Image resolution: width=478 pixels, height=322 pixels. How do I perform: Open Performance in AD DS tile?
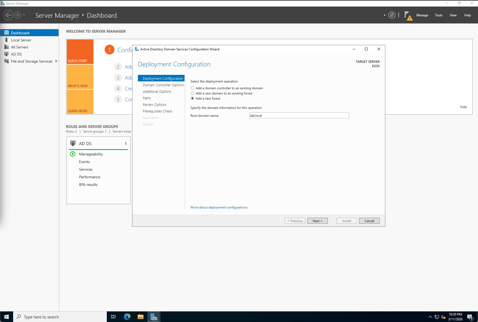90,177
